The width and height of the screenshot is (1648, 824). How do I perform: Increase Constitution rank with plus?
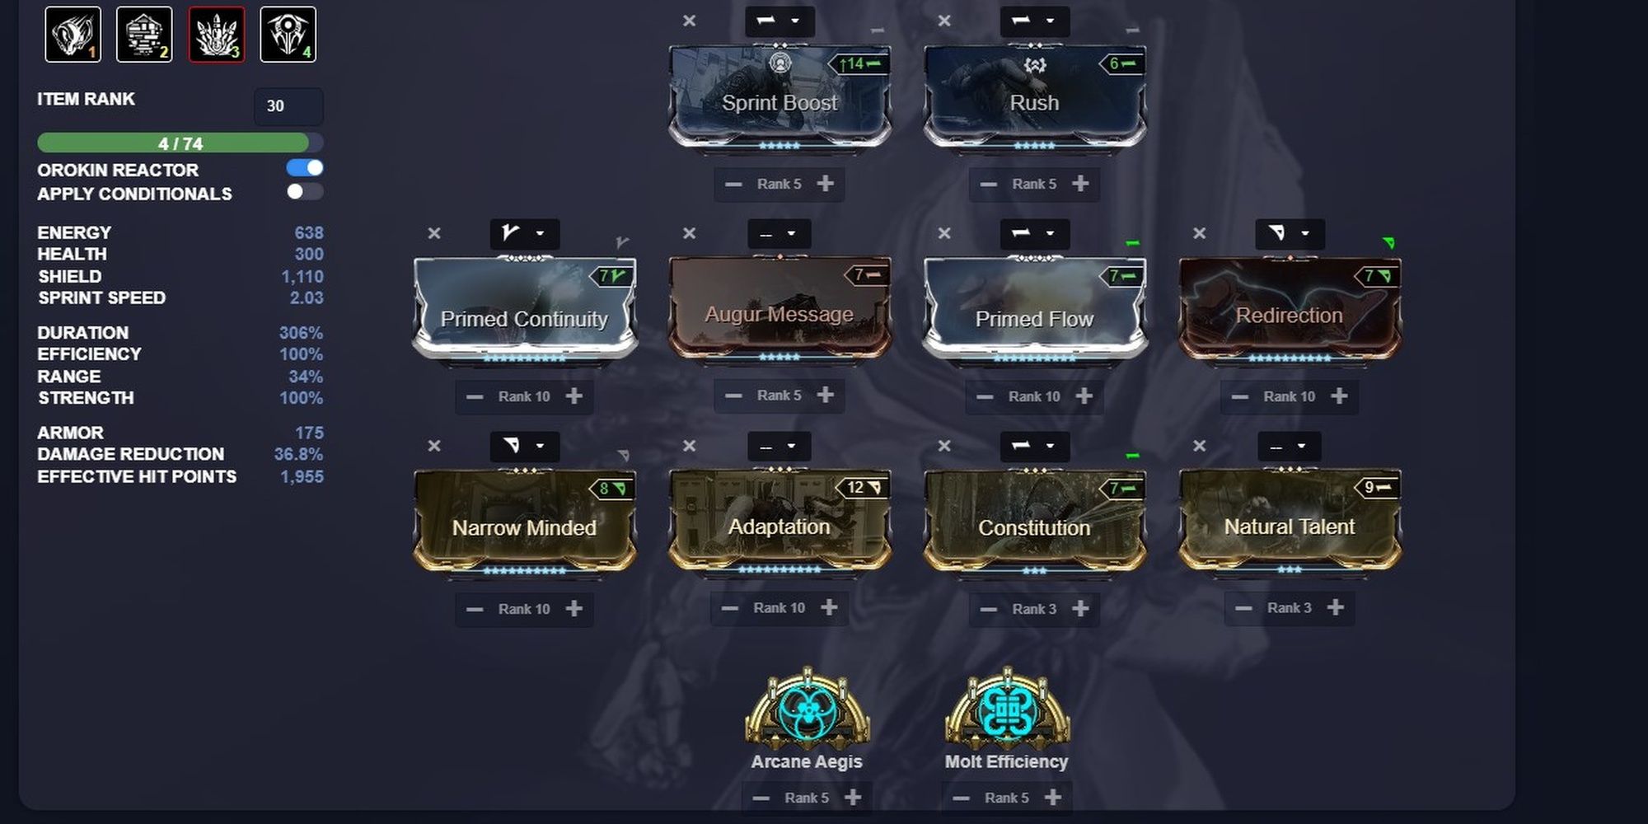[1080, 609]
